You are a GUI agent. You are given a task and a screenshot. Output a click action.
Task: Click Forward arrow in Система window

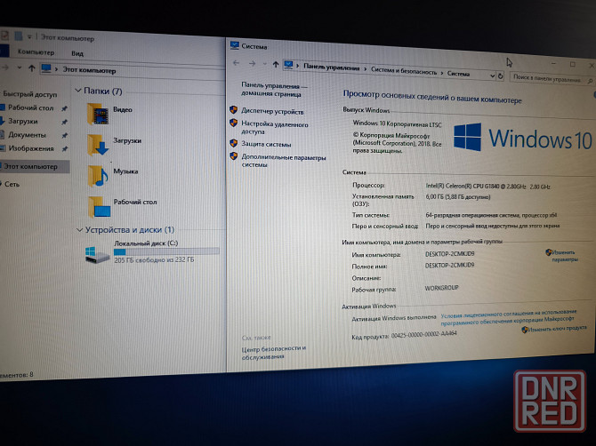click(x=252, y=63)
